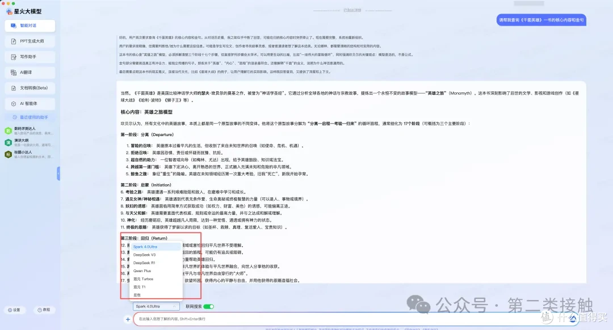613x330 pixels.
Task: Click the list line 11. 终极的恩赐
Action: (x=204, y=227)
